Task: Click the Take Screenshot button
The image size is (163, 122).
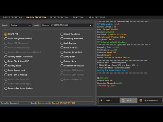Action: tap(150, 100)
